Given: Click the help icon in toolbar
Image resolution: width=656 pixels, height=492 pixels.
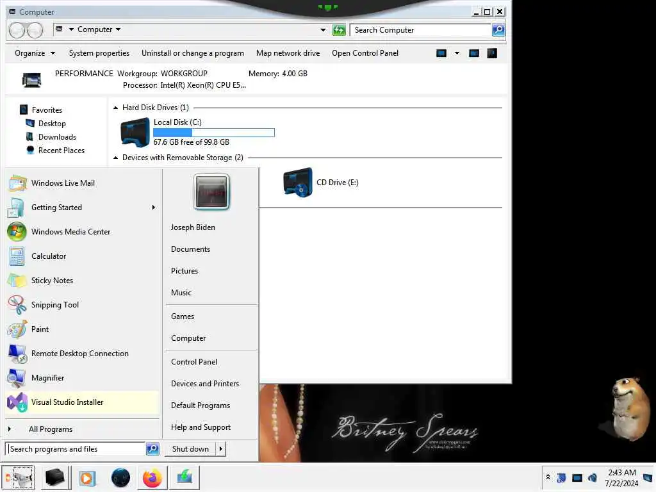Looking at the screenshot, I should (492, 53).
